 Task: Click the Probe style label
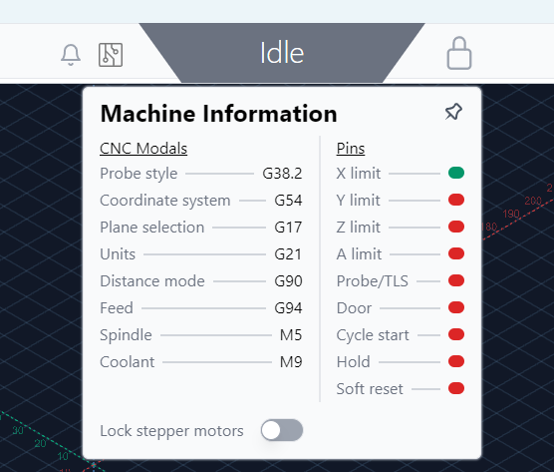(x=138, y=174)
